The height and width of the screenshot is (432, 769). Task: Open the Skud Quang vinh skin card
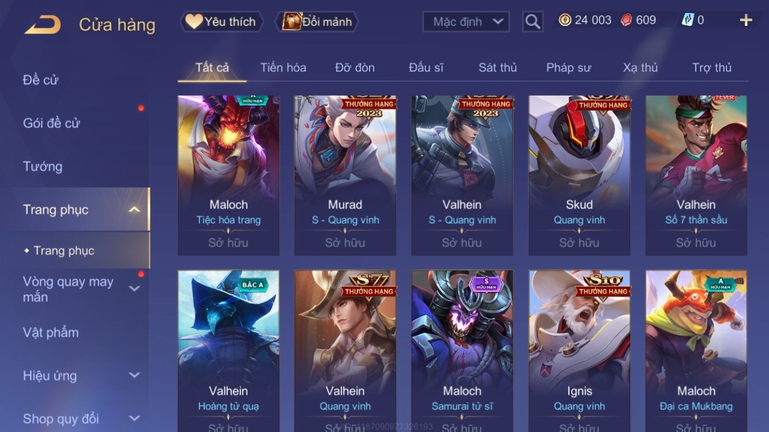point(579,176)
